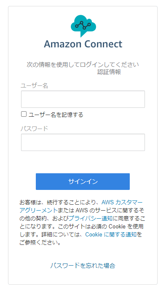The width and height of the screenshot is (166, 291).
Task: Click the 認証情報 text
Action: pos(109,71)
